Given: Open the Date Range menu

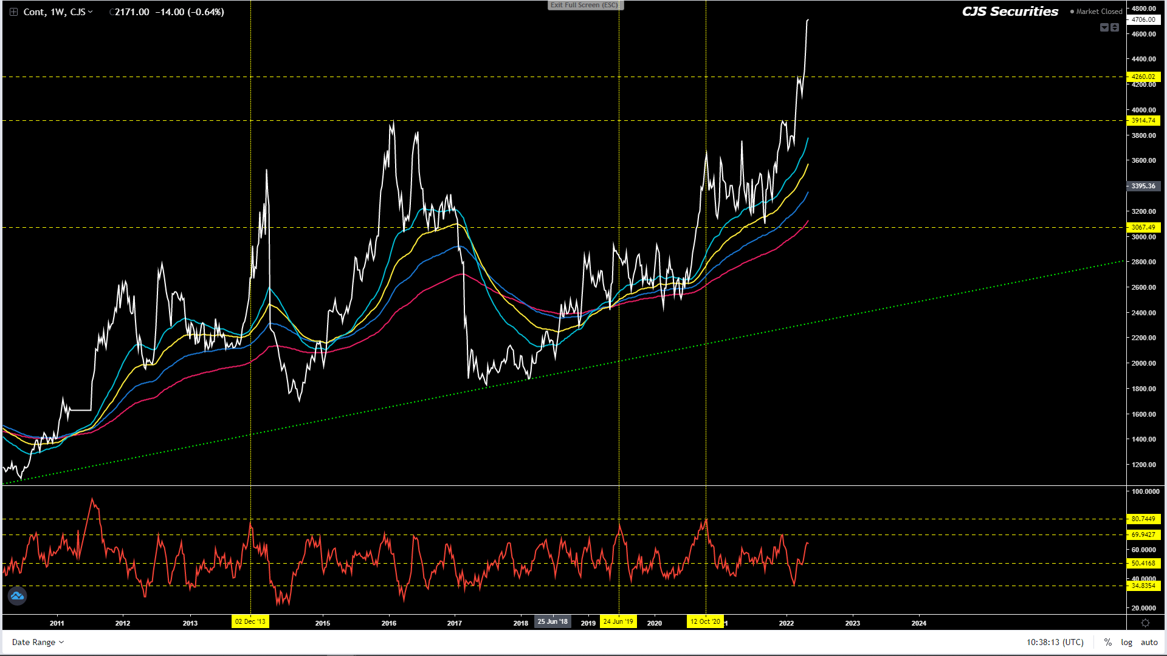Looking at the screenshot, I should pos(38,642).
